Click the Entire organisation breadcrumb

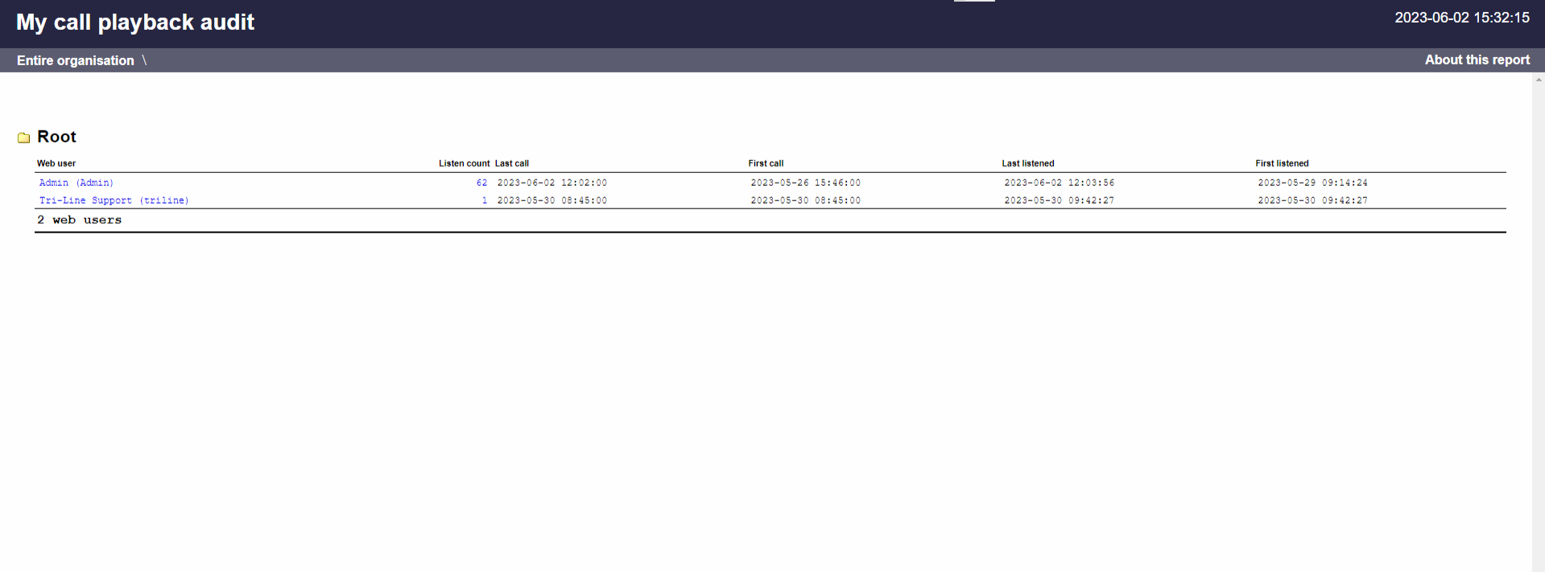pyautogui.click(x=76, y=61)
